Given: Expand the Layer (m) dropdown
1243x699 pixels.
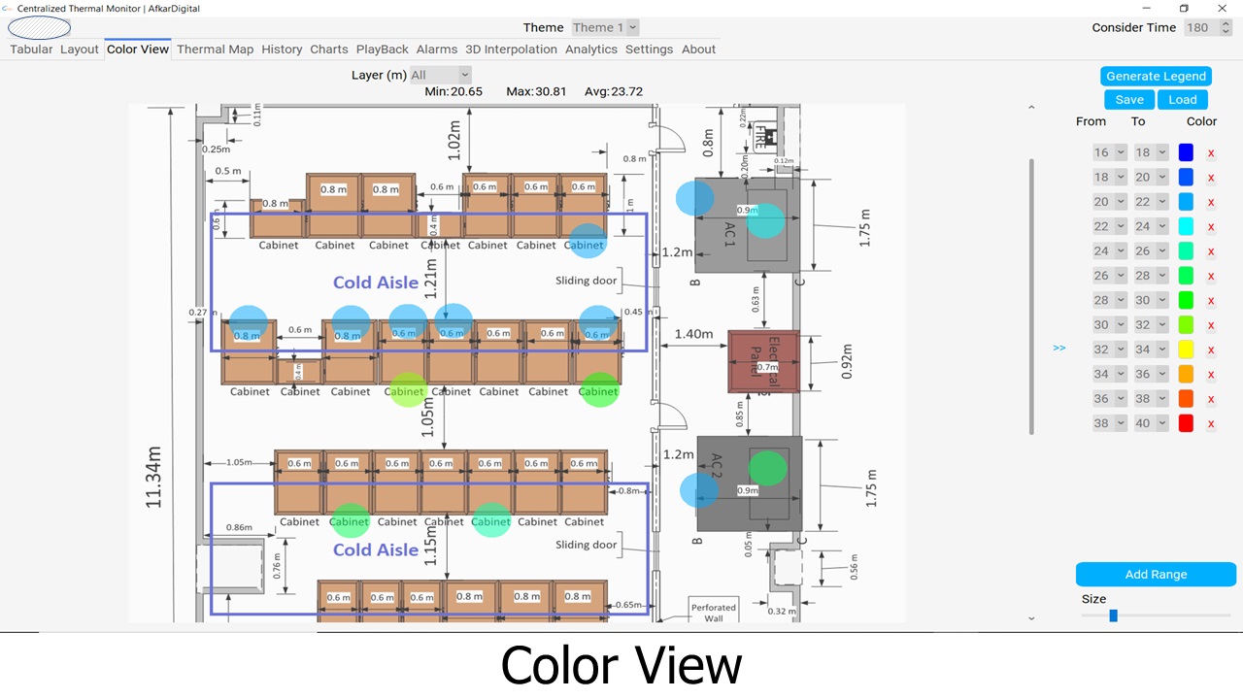Looking at the screenshot, I should 440,75.
